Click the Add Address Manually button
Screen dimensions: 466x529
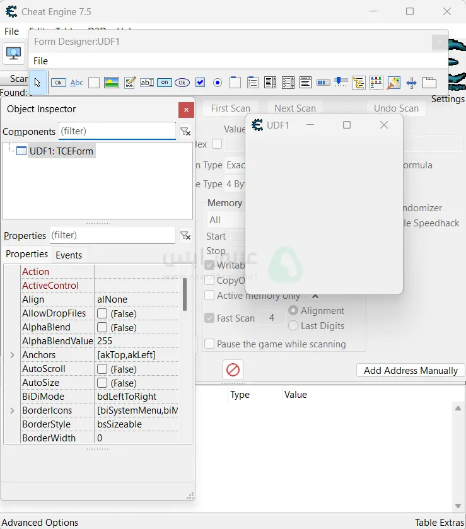coord(411,371)
